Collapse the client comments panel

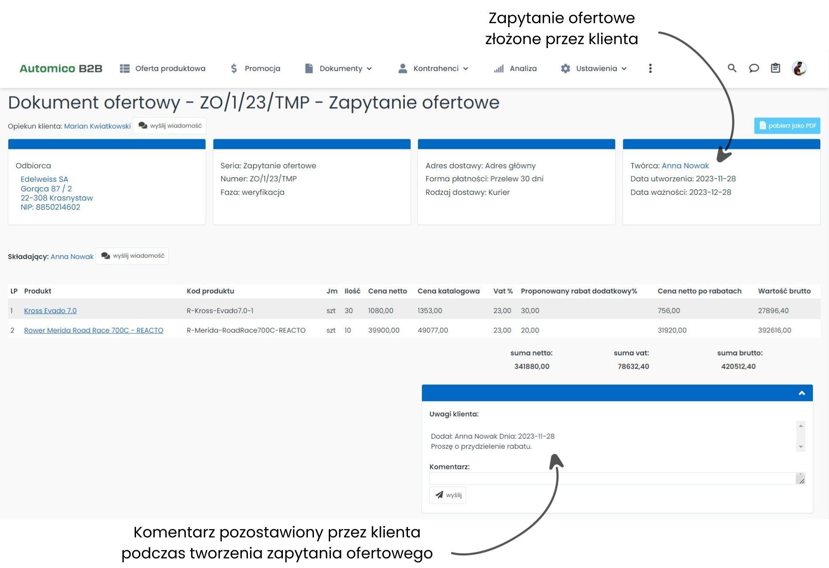coord(801,393)
